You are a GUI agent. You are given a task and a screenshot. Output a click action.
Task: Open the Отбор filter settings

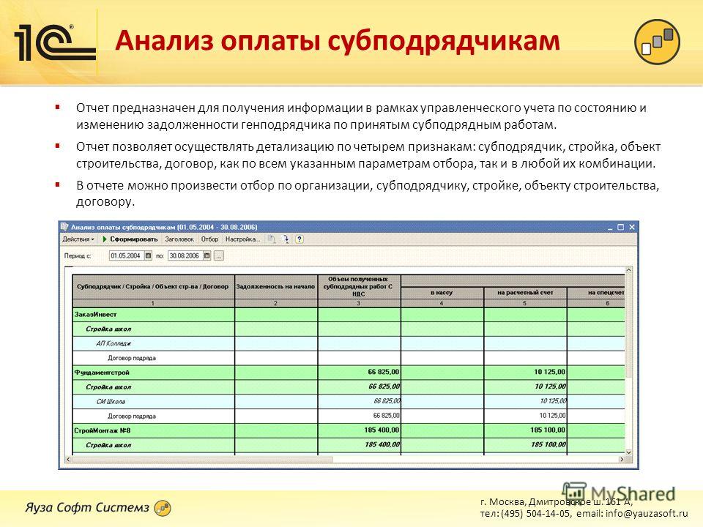pos(210,239)
